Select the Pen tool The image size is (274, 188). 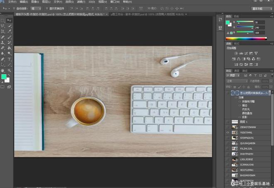[2, 59]
